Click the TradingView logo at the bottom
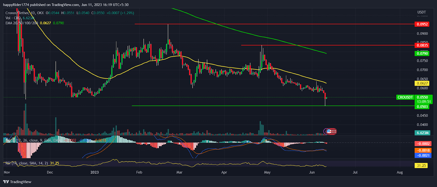Screen dimensions: 437x187 coord(17,182)
